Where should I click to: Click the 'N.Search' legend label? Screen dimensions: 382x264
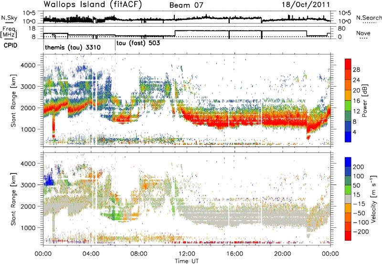369,18
